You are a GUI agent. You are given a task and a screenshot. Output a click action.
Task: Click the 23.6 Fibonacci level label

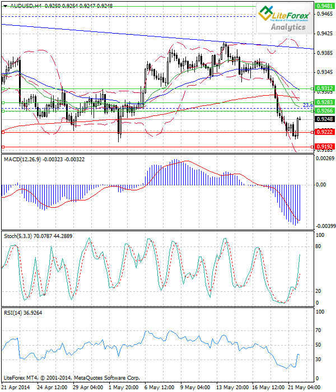coord(307,105)
